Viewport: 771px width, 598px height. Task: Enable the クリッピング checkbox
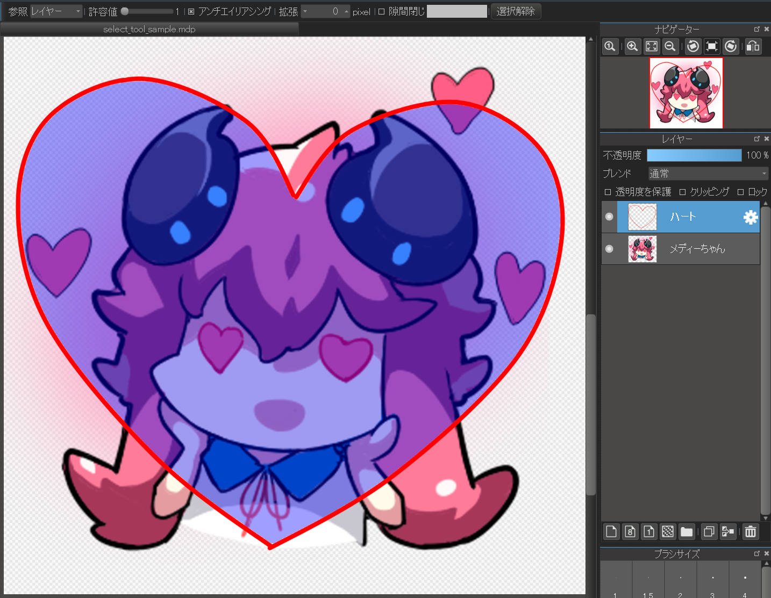tap(682, 192)
